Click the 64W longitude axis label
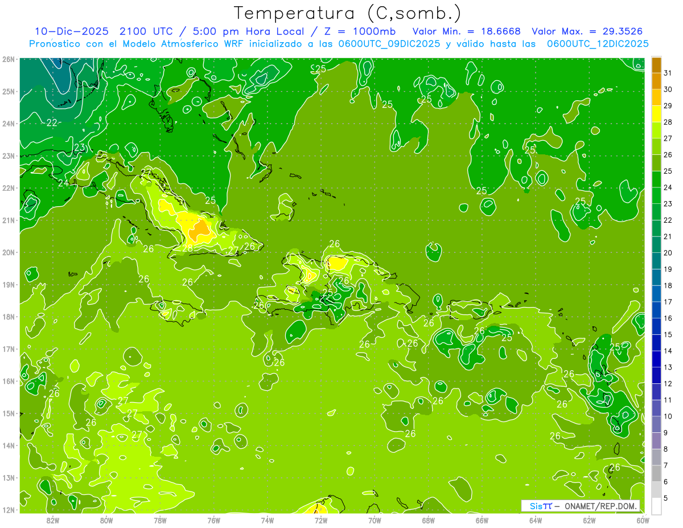 tap(536, 520)
